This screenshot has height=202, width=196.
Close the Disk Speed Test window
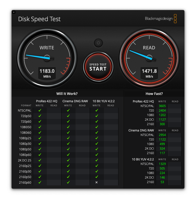click(x=14, y=12)
